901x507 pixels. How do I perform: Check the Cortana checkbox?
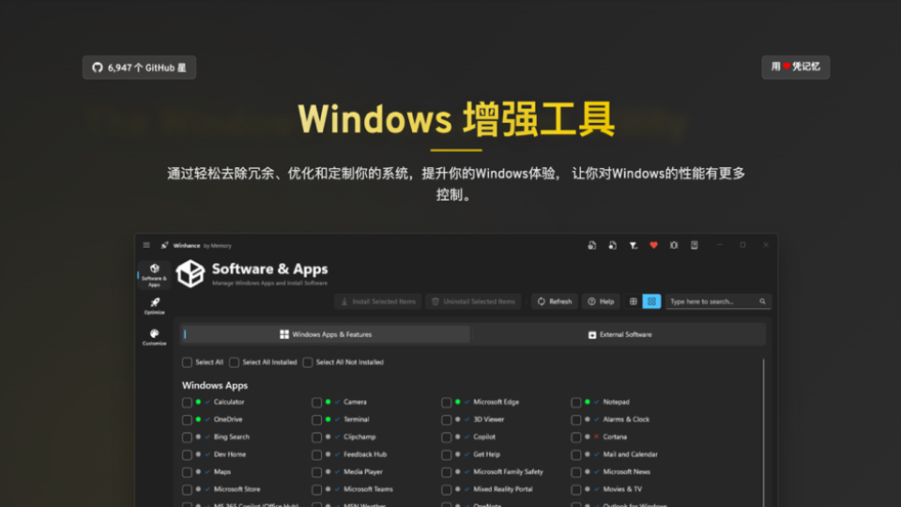[575, 438]
